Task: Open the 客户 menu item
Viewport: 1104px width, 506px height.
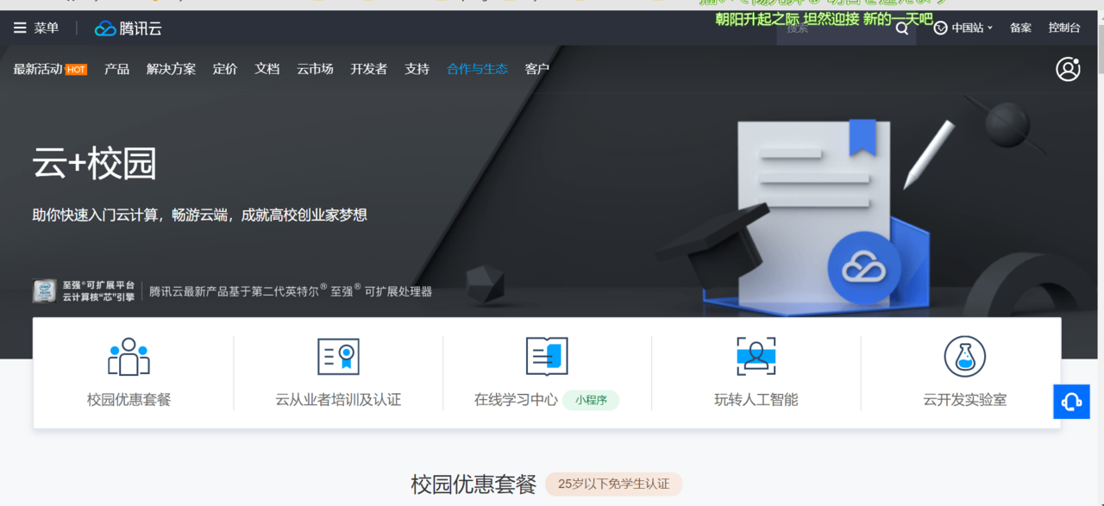Action: pyautogui.click(x=537, y=69)
